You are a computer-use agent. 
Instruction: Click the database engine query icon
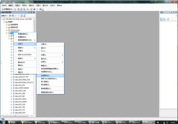click(15, 9)
